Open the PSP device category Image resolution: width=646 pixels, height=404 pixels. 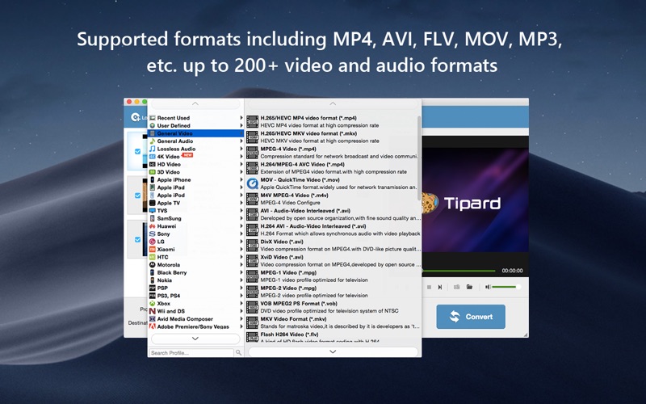[x=195, y=288]
